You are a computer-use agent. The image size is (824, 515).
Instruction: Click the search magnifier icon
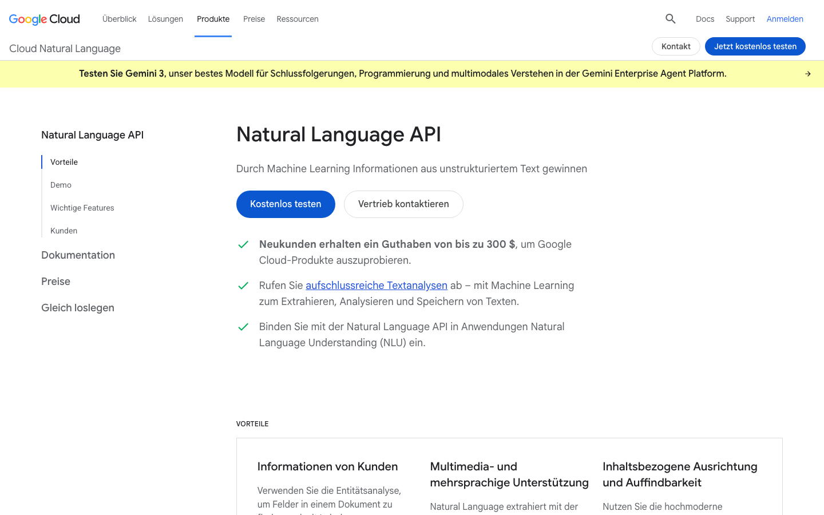pyautogui.click(x=671, y=19)
